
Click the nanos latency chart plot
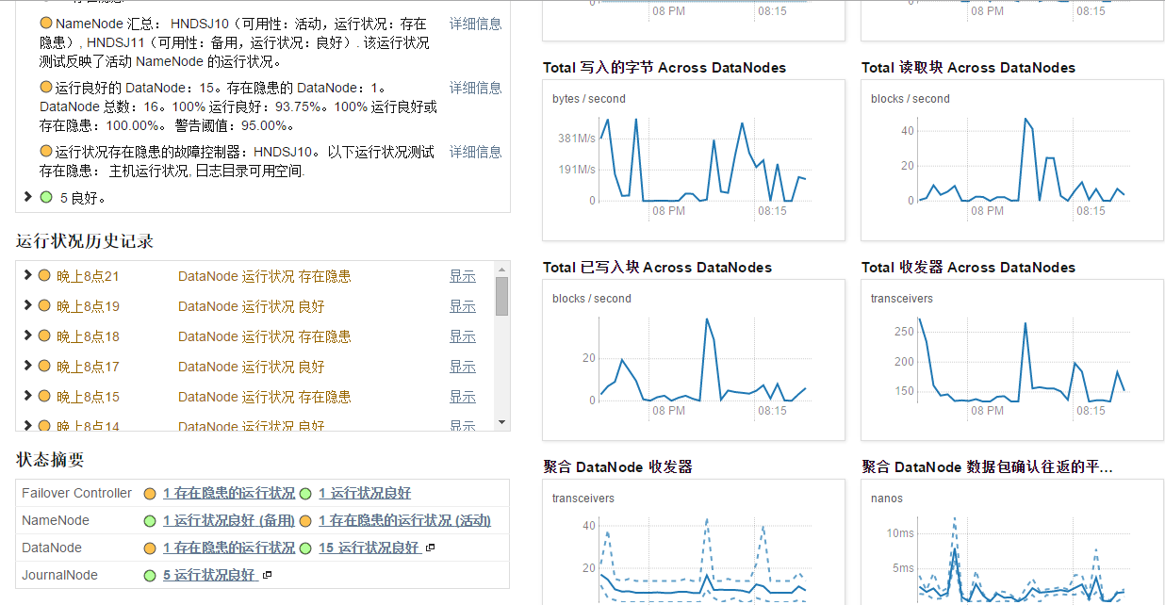(x=1022, y=560)
